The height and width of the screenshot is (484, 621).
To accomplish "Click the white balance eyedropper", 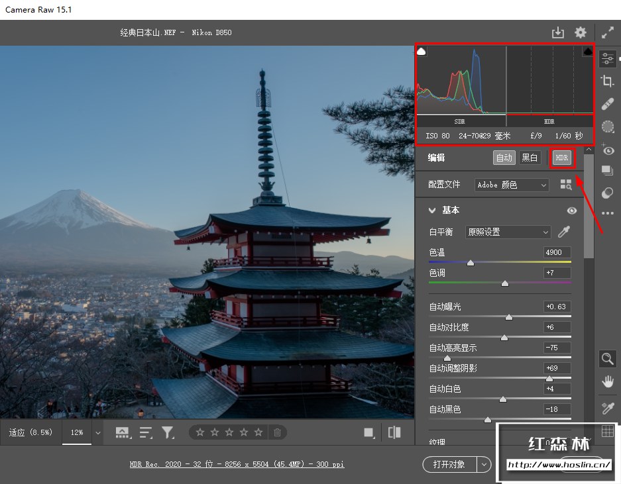I will point(563,232).
